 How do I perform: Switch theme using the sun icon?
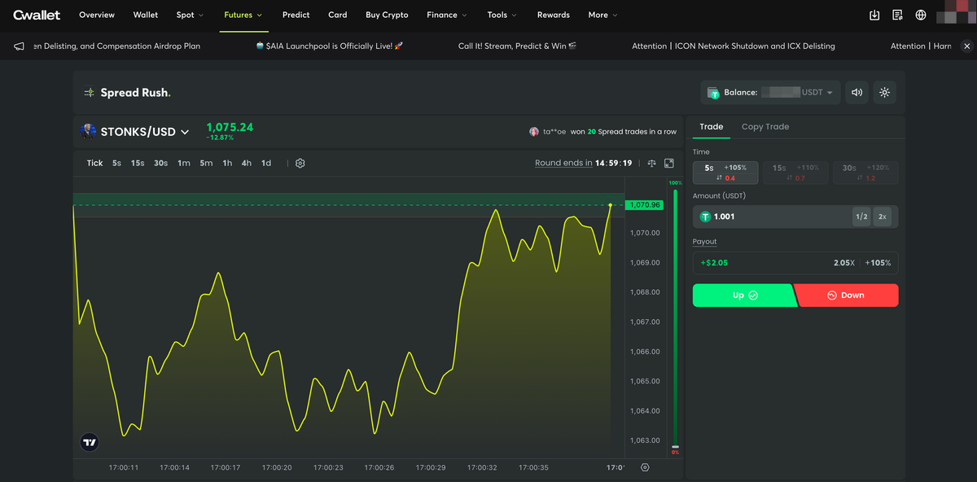coord(885,92)
